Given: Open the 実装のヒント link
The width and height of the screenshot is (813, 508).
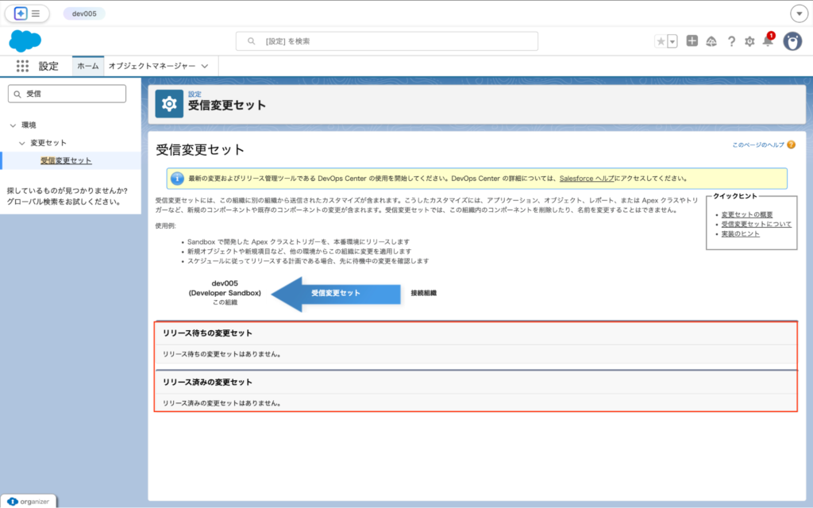Looking at the screenshot, I should (x=740, y=234).
